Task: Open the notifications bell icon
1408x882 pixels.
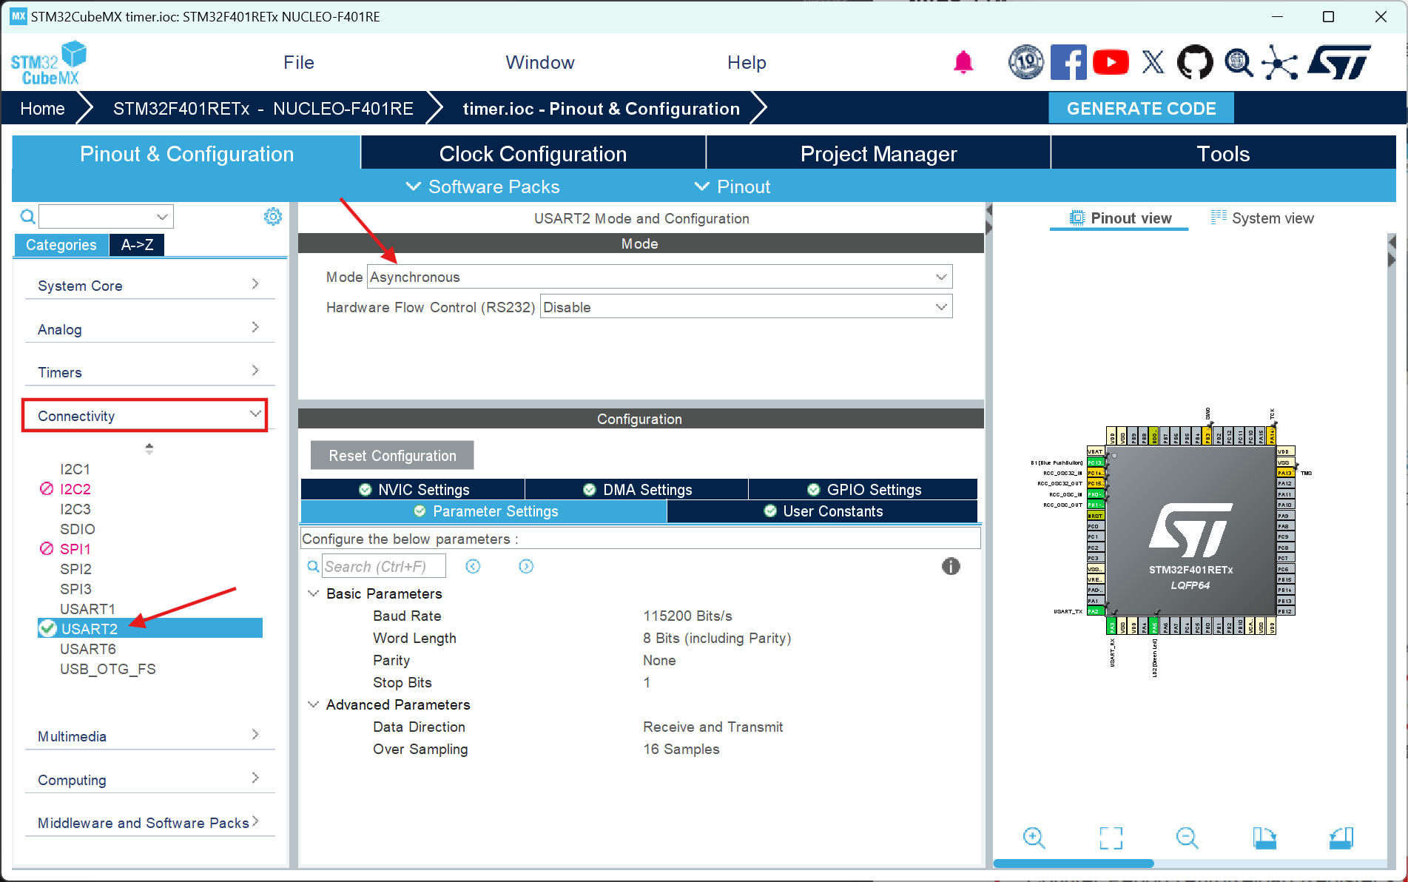Action: [963, 63]
